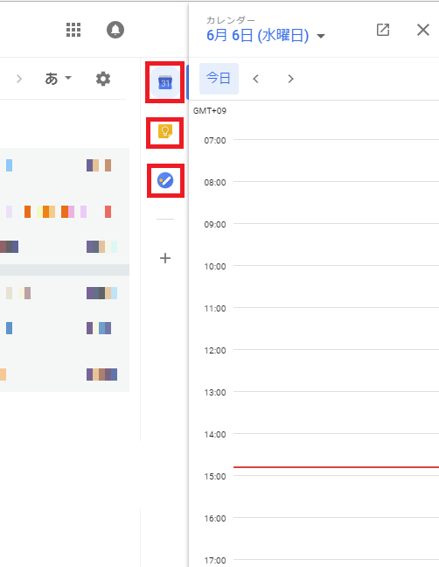Open calendar in new tab icon
This screenshot has height=567, width=439.
(383, 30)
